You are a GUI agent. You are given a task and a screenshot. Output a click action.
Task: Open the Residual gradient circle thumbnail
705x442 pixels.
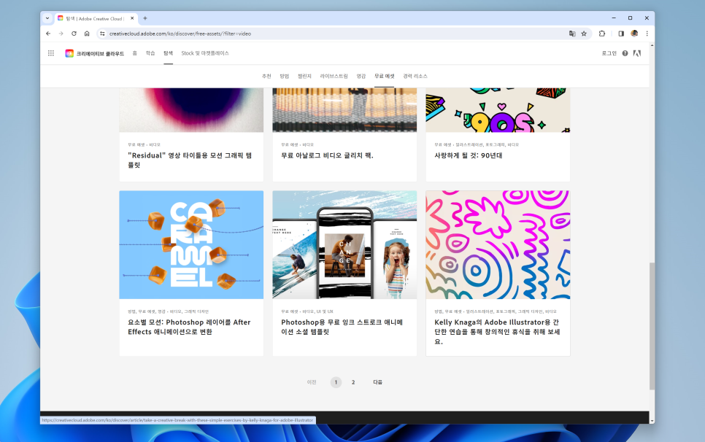coord(191,110)
